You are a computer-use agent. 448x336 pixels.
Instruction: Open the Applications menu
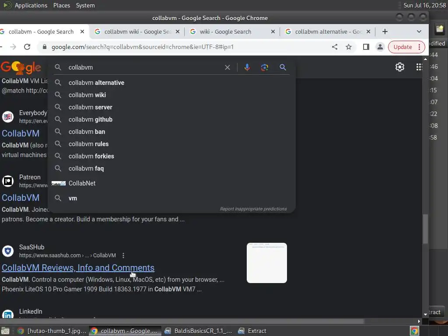[x=31, y=5]
